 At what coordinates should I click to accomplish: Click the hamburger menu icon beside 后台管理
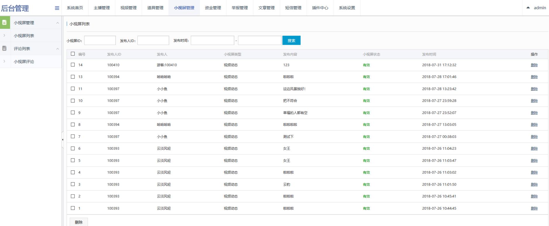tap(57, 8)
